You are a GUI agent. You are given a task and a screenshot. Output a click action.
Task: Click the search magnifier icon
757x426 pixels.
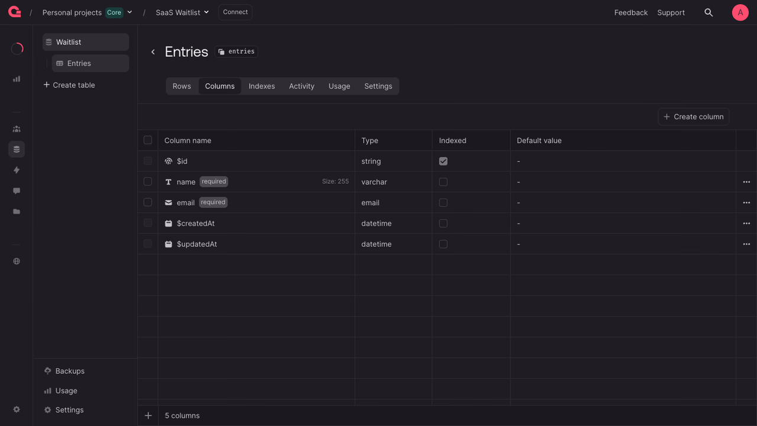pyautogui.click(x=709, y=12)
